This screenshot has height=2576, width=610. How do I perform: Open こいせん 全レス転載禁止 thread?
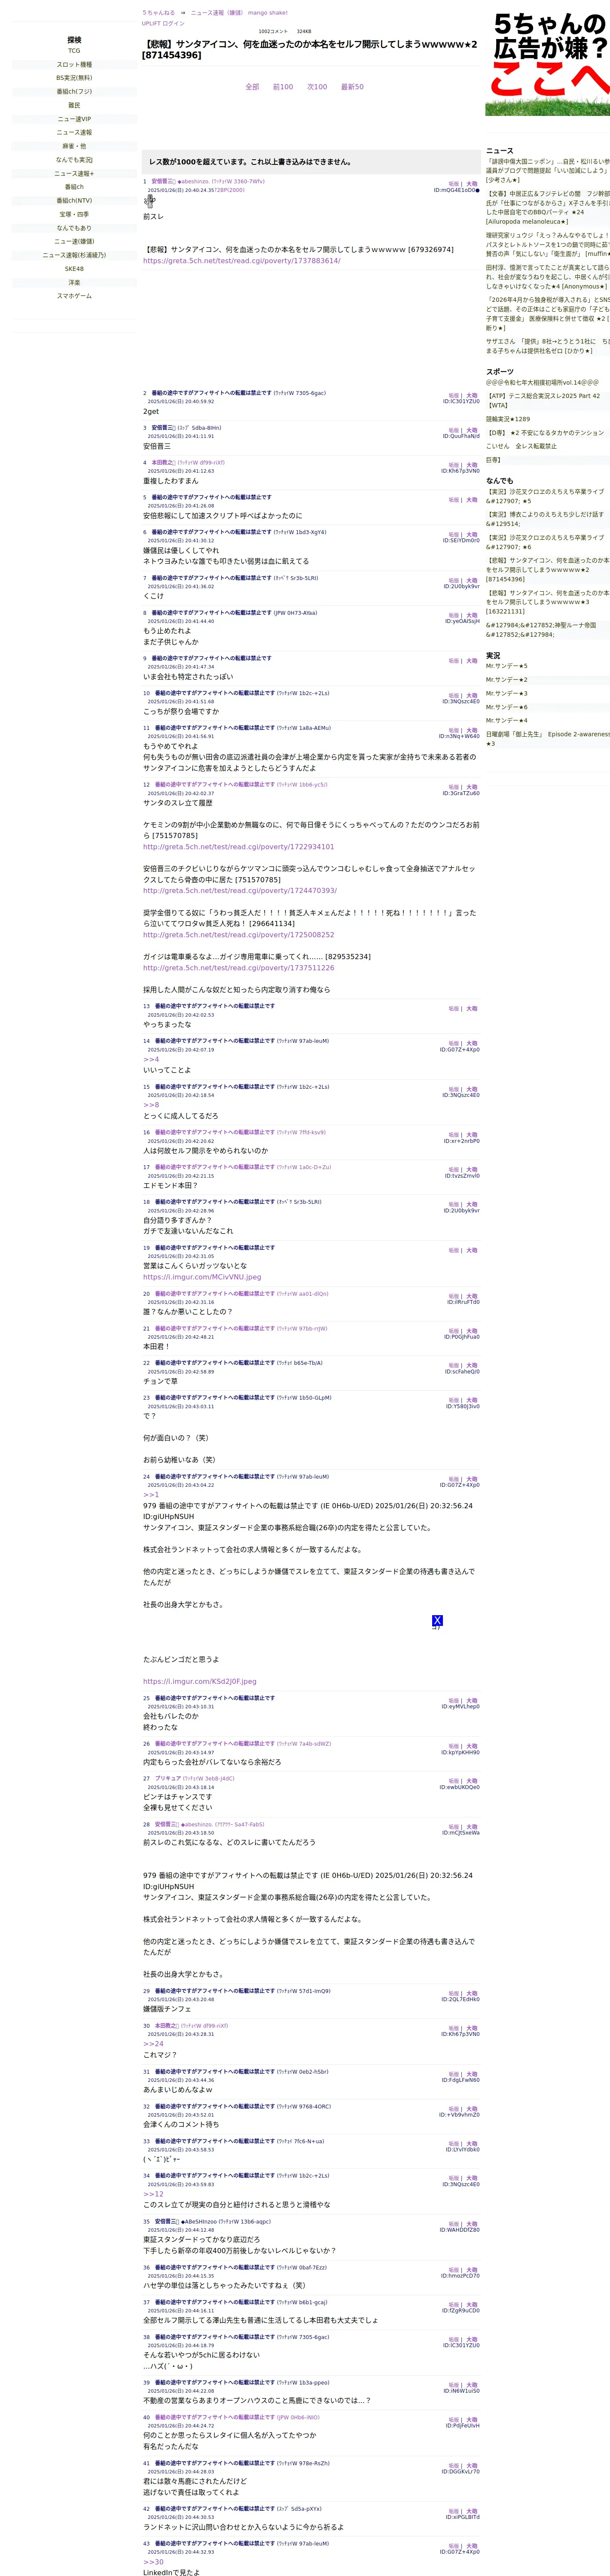pos(521,446)
